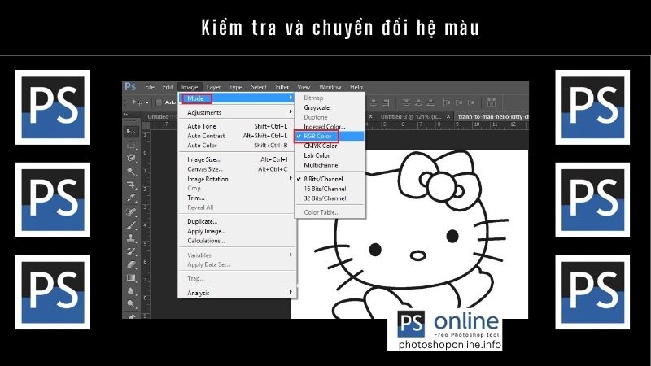
Task: Click Distribute bottom edges icon in options bar
Action: pos(430,102)
